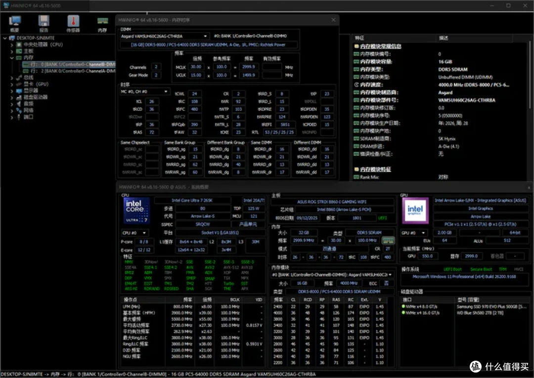Click the HWiNFO app icon in title bar
534x378 pixels.
(x=6, y=5)
